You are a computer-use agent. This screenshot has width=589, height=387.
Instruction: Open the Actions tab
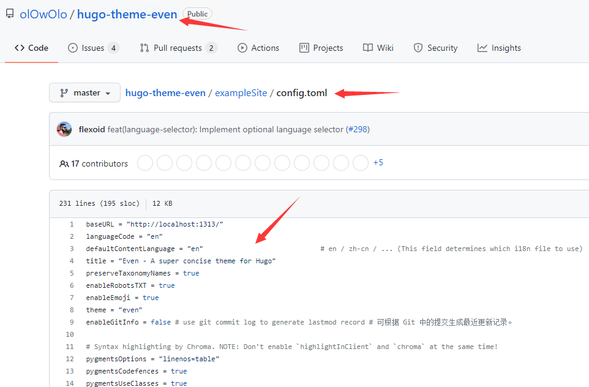258,48
